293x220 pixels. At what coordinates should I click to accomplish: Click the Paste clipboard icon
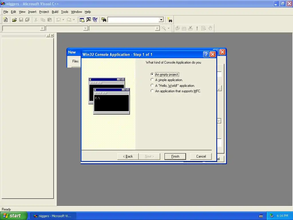pyautogui.click(x=50, y=20)
